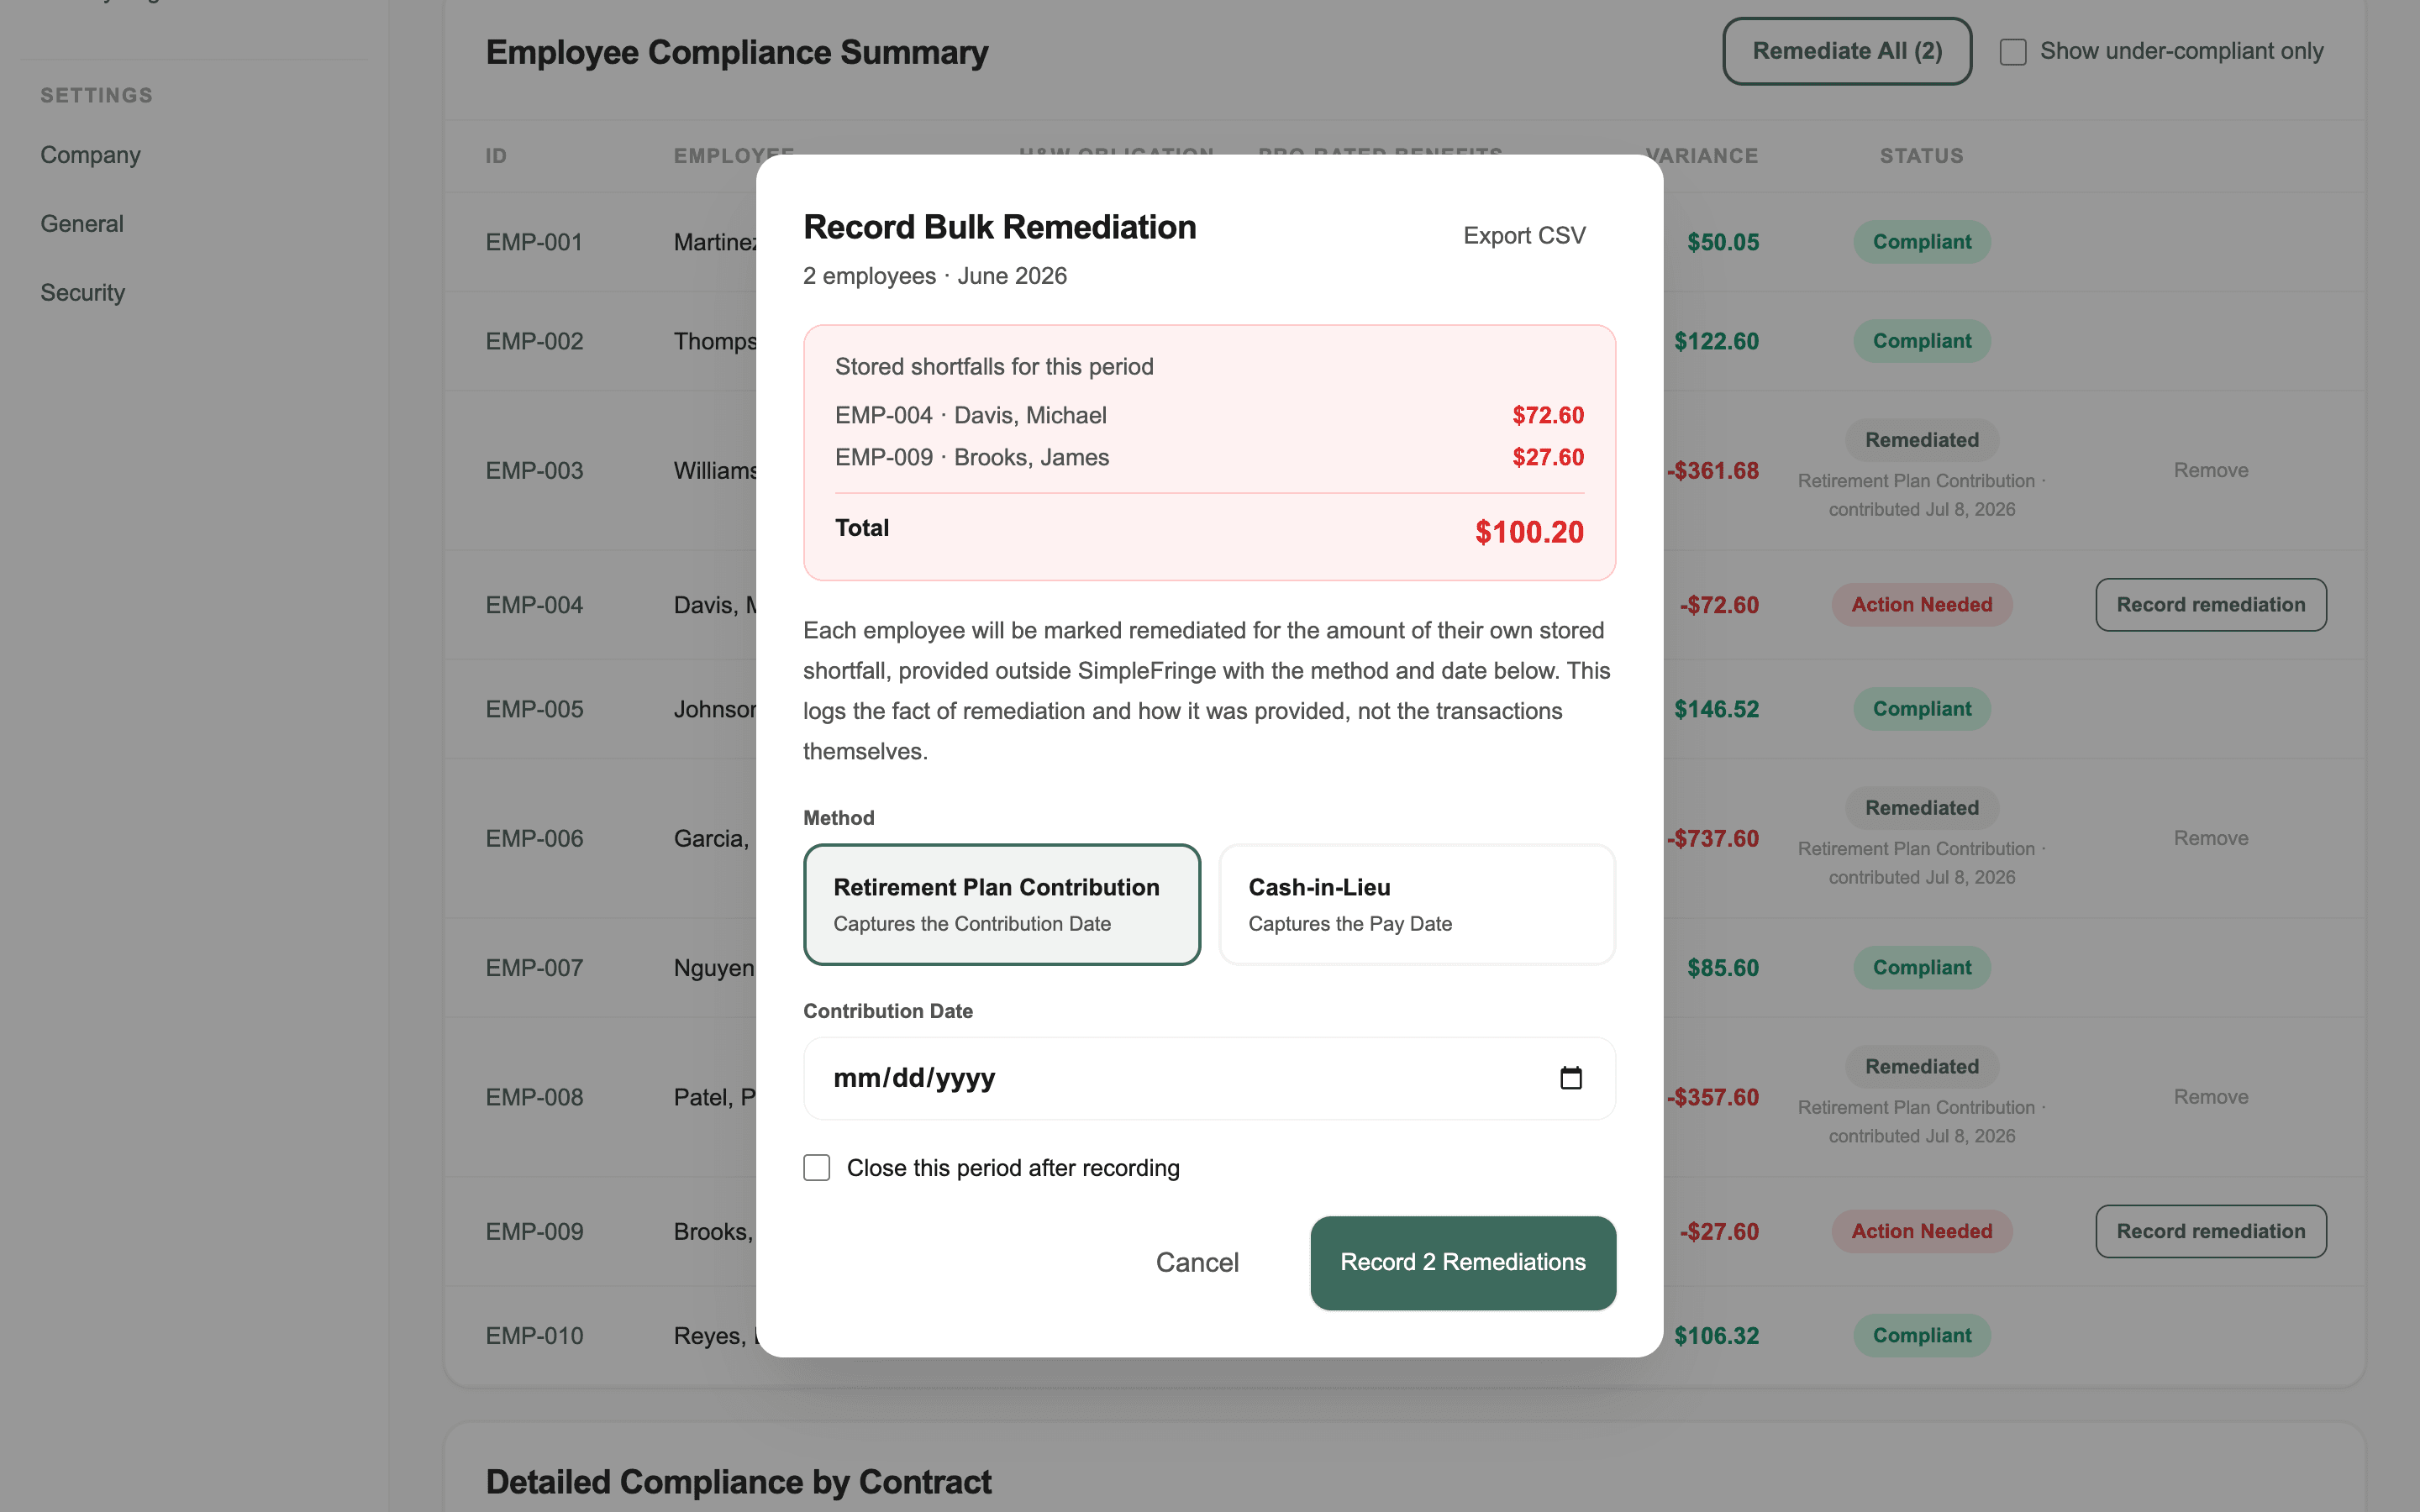Click the Remediated badge for EMP-008

point(1921,1067)
